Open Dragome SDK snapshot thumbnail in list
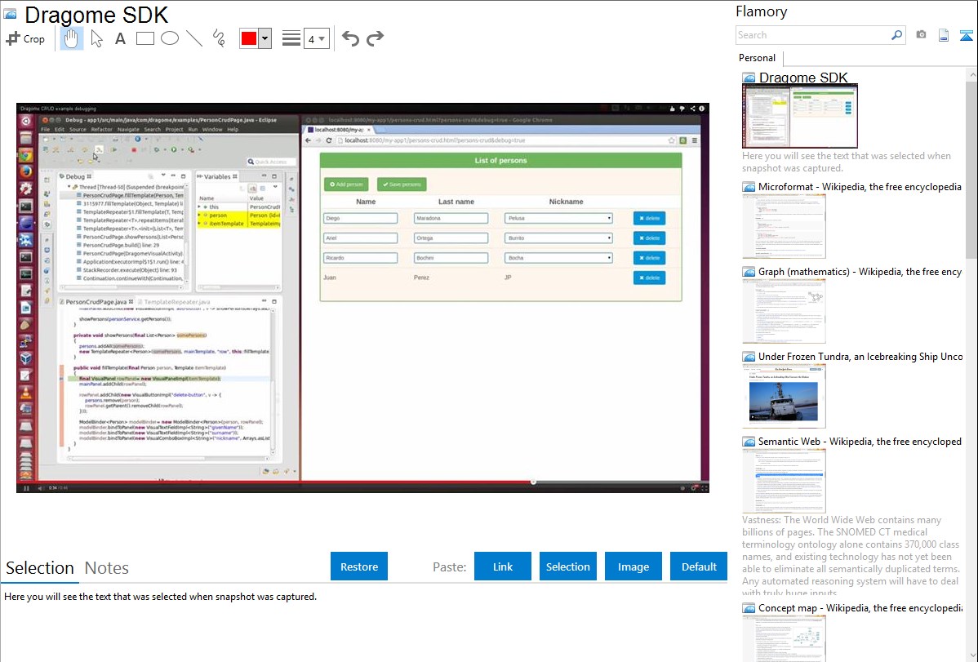The width and height of the screenshot is (978, 662). point(799,116)
